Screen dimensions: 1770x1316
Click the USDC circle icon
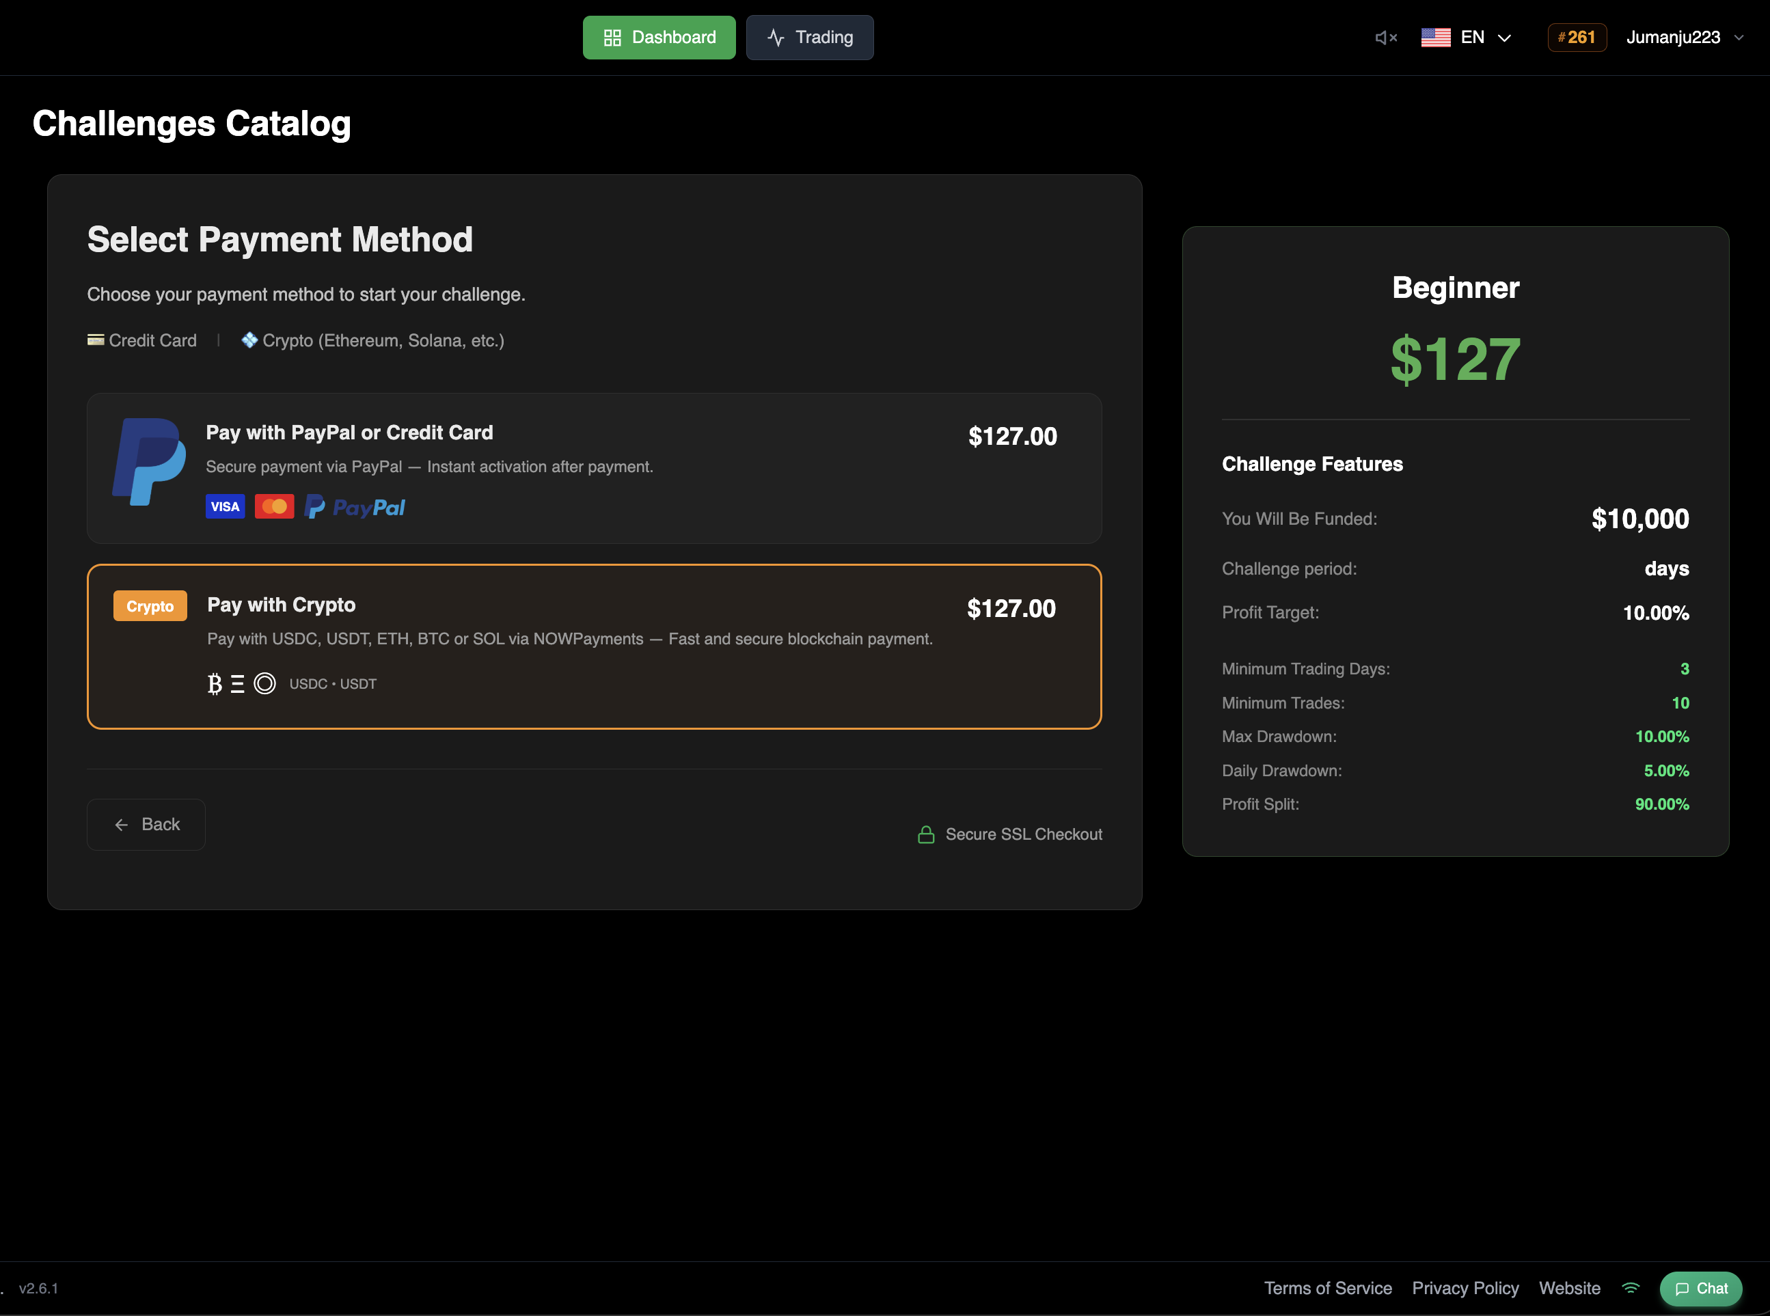tap(264, 683)
